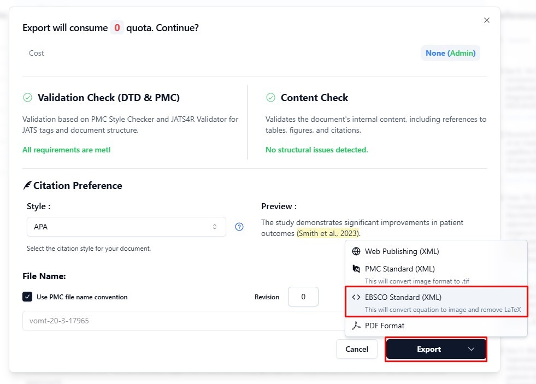This screenshot has height=384, width=536.
Task: Click the file name text field
Action: click(180, 321)
